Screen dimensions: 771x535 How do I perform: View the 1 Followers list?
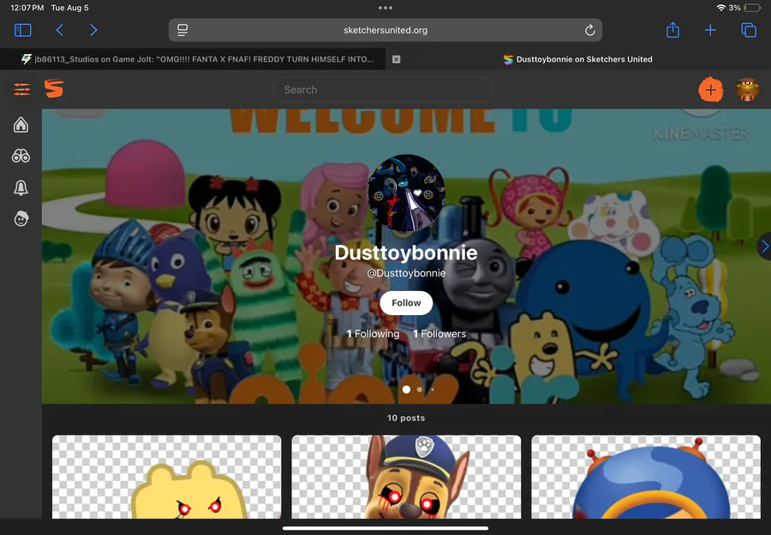click(439, 334)
